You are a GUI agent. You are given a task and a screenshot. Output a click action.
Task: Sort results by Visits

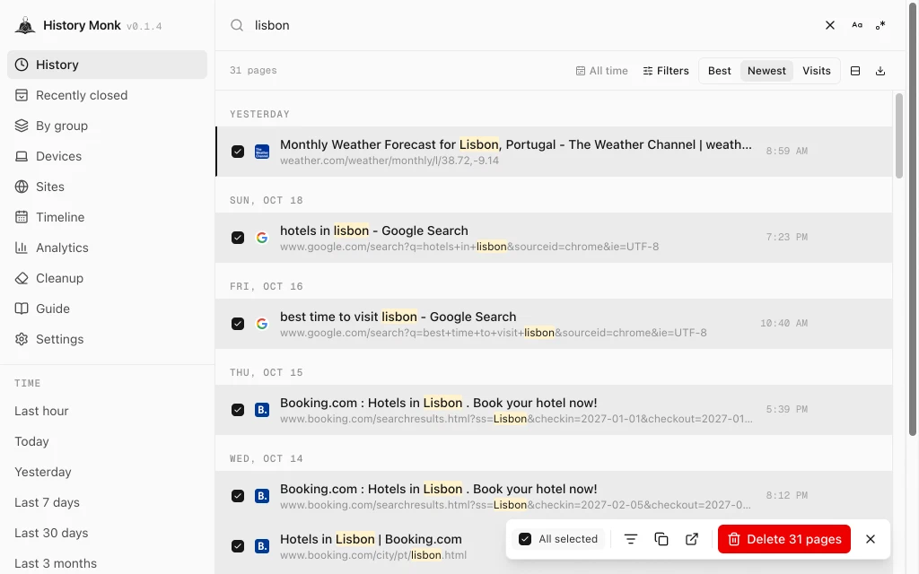pyautogui.click(x=817, y=71)
